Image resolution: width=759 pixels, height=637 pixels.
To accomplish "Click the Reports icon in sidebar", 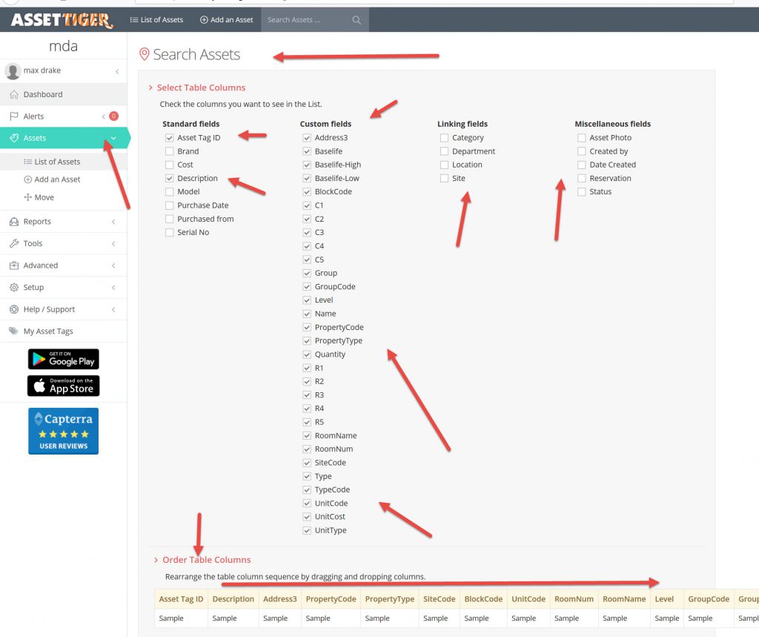I will (x=14, y=222).
